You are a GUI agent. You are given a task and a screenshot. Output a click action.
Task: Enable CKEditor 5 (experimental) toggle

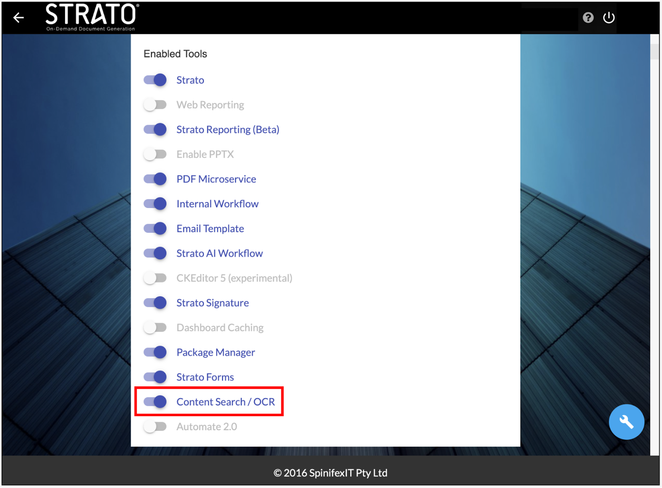[x=155, y=278]
